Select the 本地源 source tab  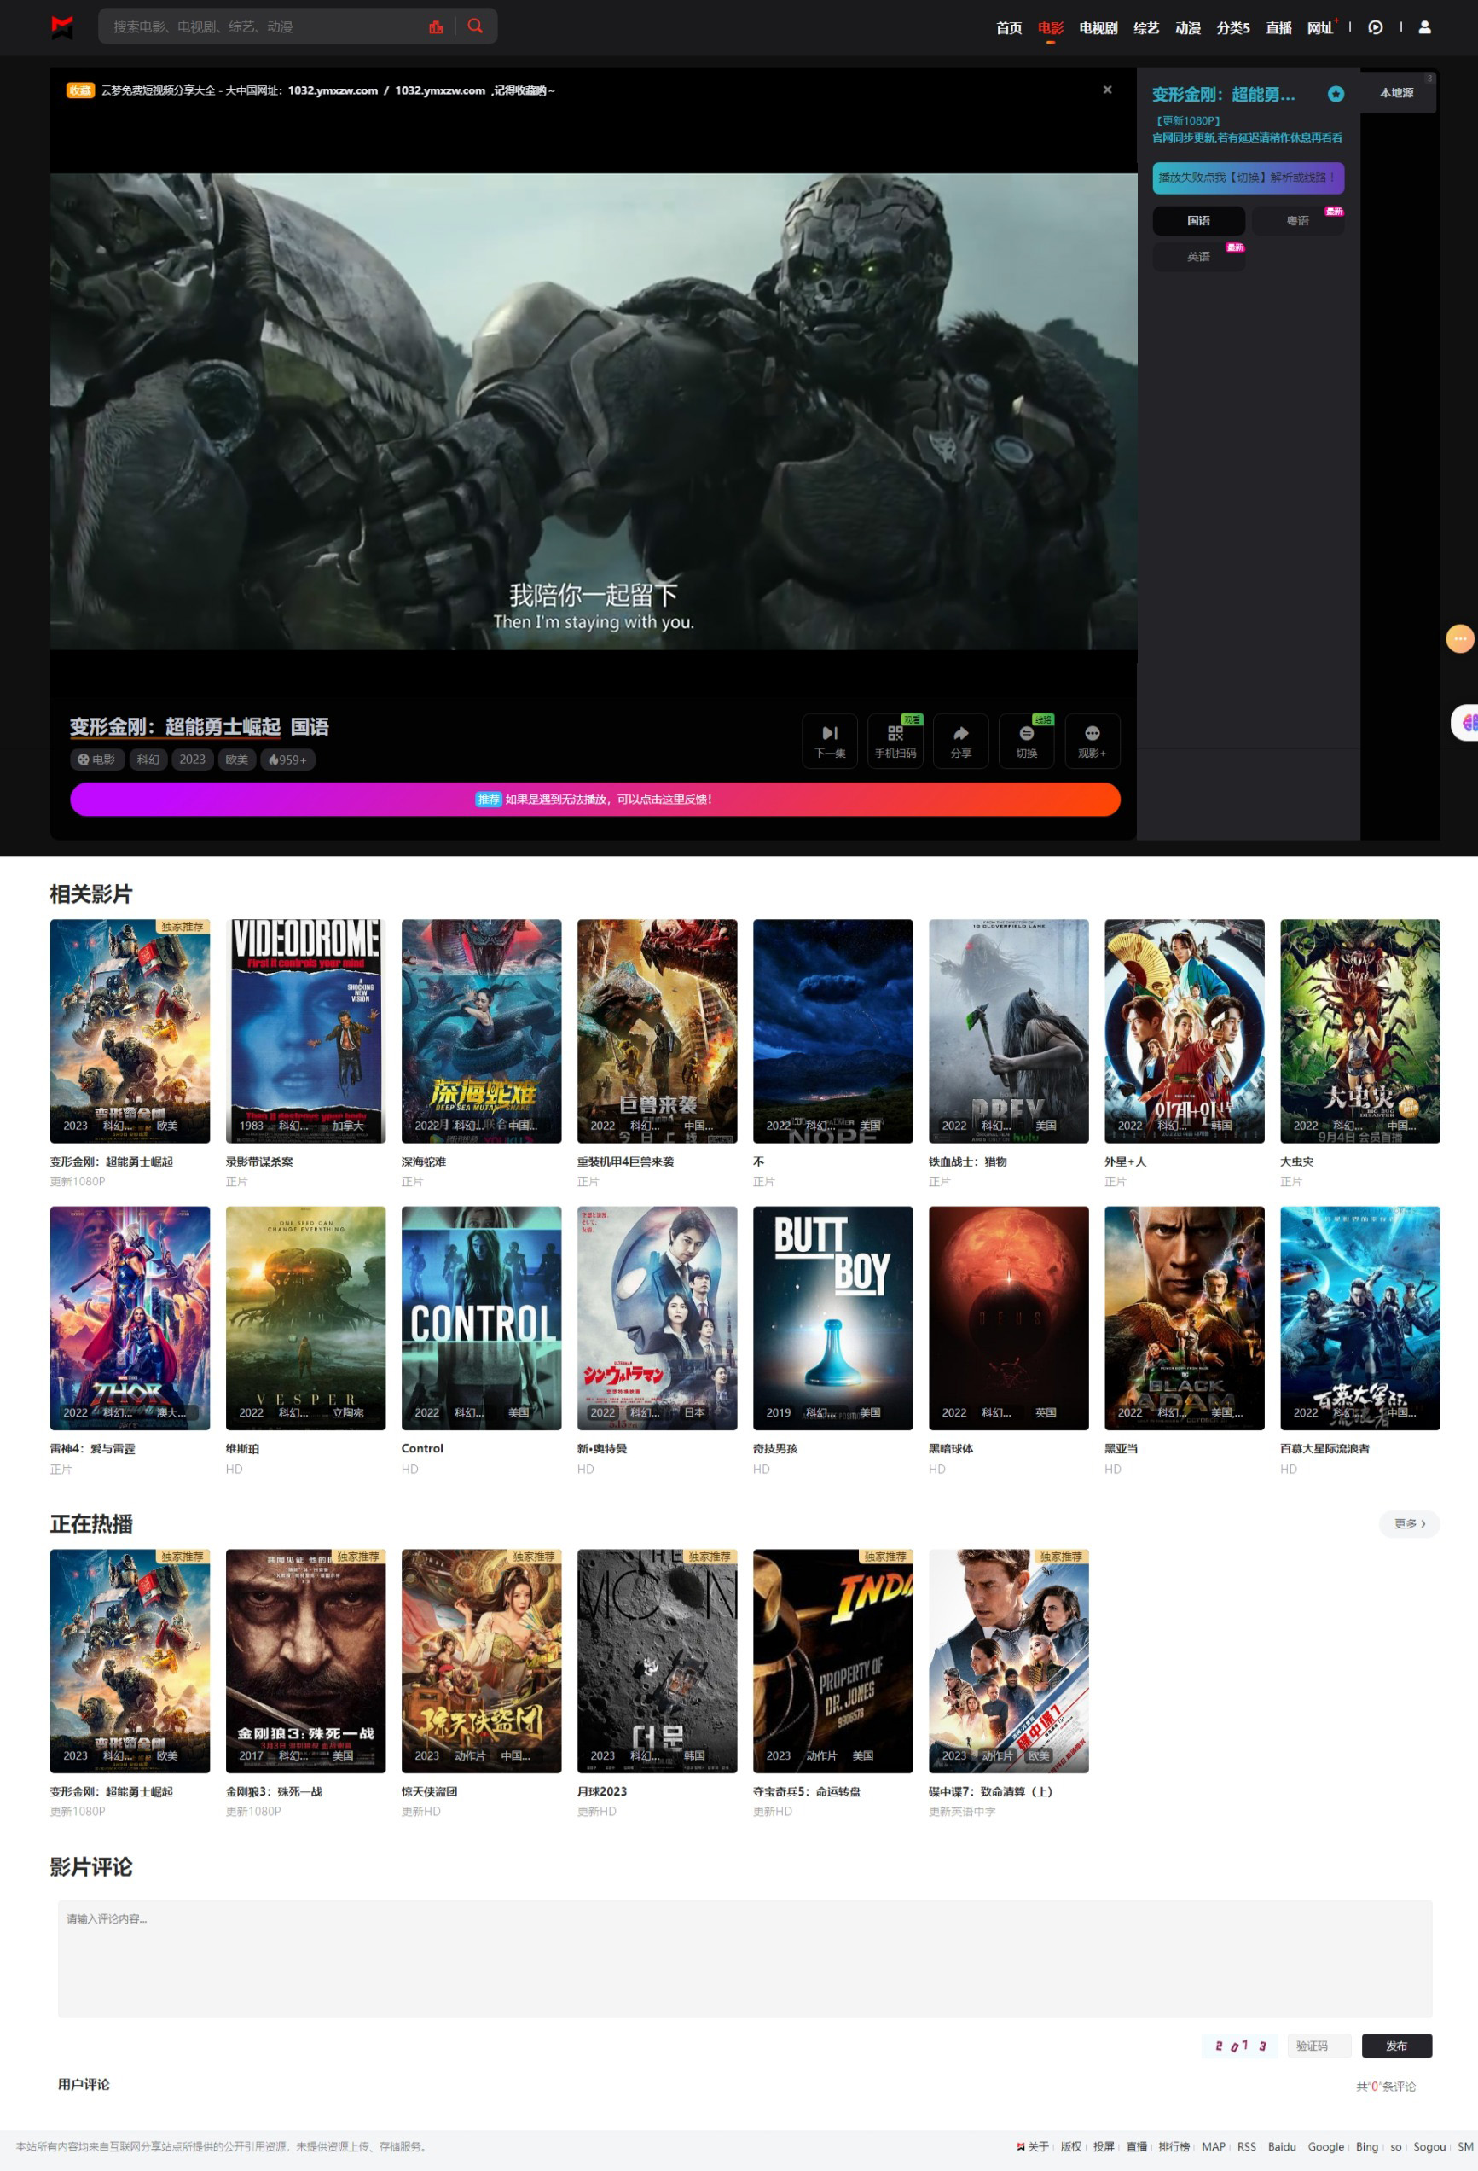pyautogui.click(x=1396, y=92)
